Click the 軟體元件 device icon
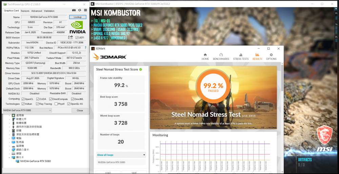Image resolution: width=339 pixels, height=174 pixels. (14, 119)
